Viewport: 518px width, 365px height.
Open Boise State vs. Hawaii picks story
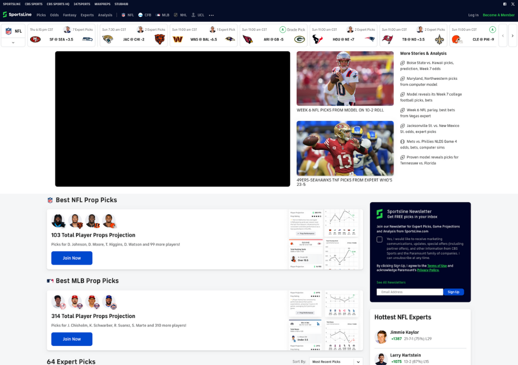point(427,66)
